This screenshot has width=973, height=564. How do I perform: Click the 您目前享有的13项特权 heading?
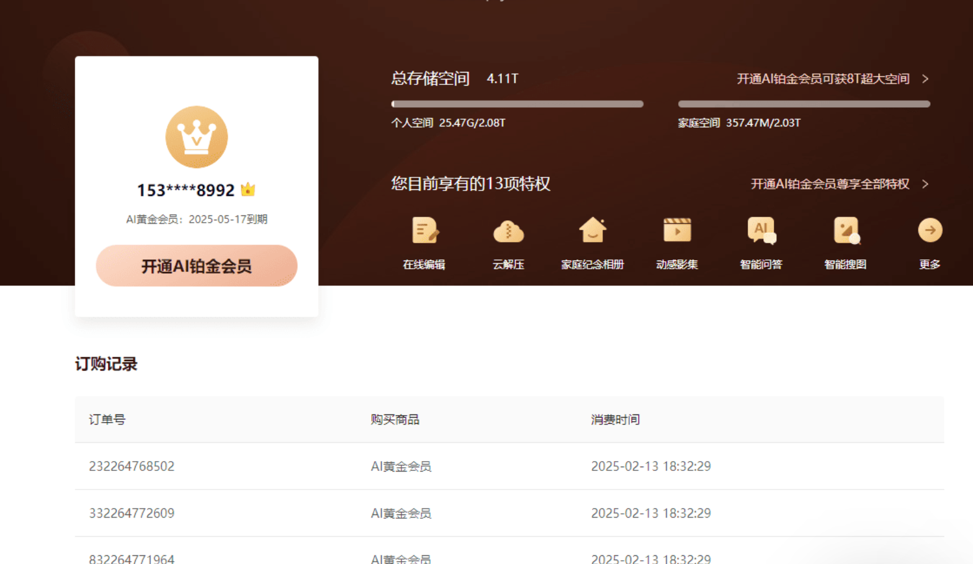click(470, 184)
